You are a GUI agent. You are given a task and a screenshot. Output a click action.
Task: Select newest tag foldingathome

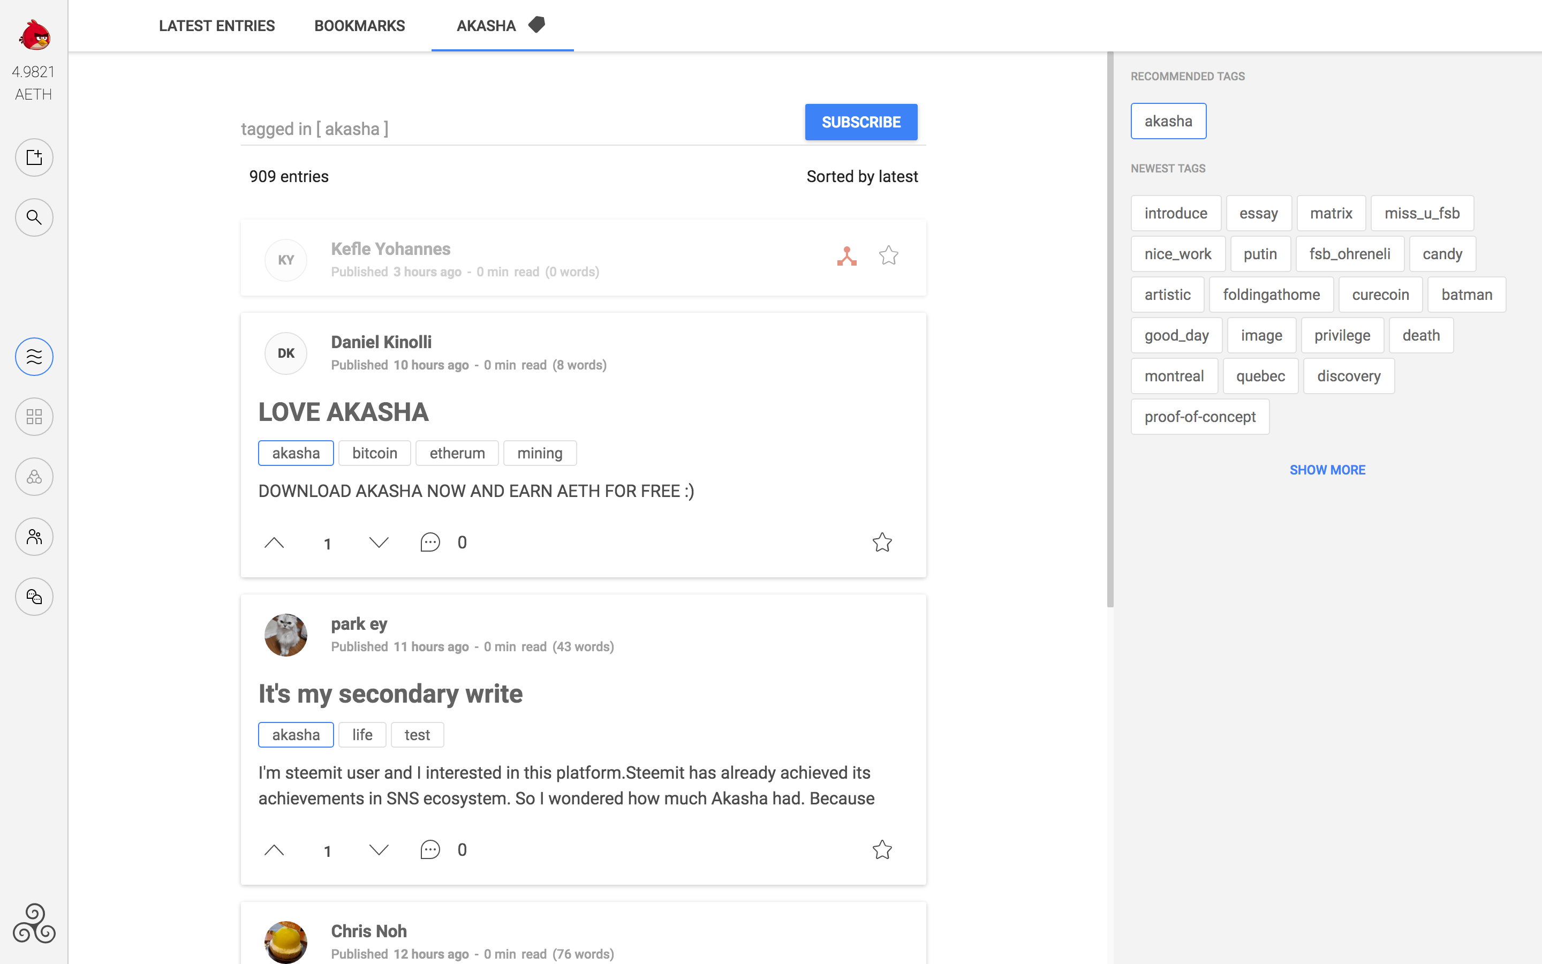[x=1271, y=295]
